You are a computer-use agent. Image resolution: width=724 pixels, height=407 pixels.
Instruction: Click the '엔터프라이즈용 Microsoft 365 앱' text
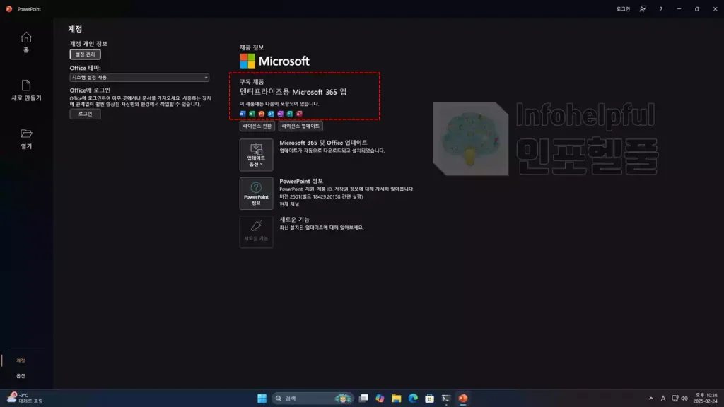coord(293,92)
